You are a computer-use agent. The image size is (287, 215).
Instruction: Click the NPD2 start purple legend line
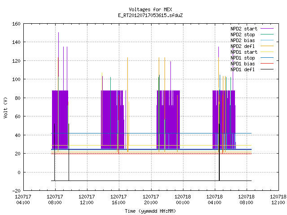pyautogui.click(x=267, y=29)
